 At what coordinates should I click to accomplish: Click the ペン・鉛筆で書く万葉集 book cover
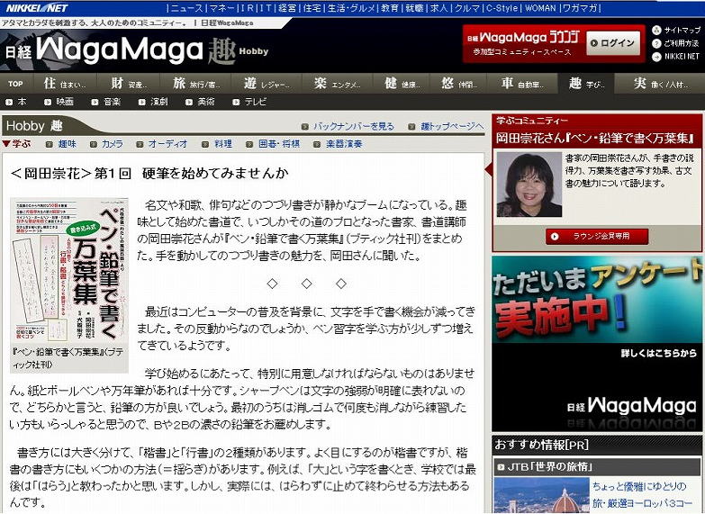69,271
